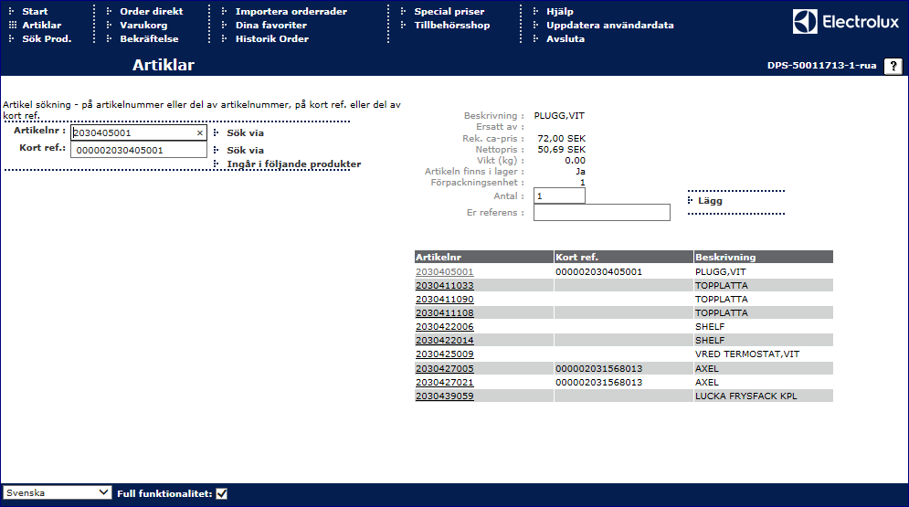This screenshot has height=507, width=909.
Task: Open article link 2030411033
Action: 444,286
